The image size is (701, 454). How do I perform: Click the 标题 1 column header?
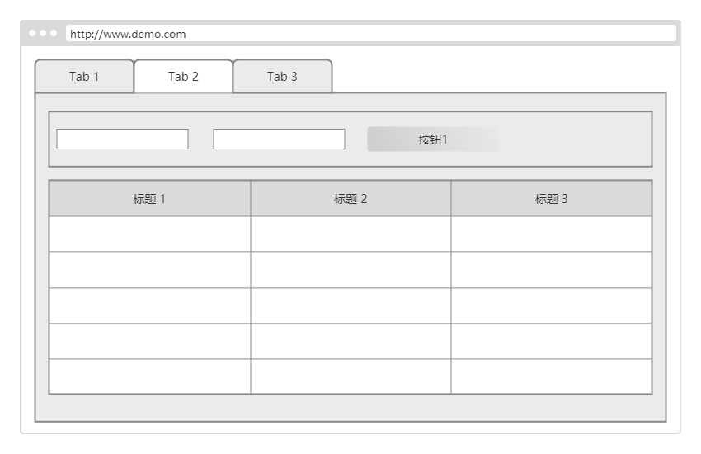150,199
